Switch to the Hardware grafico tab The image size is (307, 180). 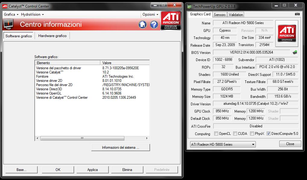point(52,36)
